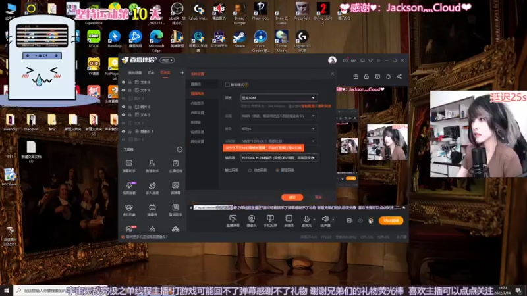Click the orange 开始直播 start live button
The width and height of the screenshot is (527, 296).
click(x=391, y=220)
